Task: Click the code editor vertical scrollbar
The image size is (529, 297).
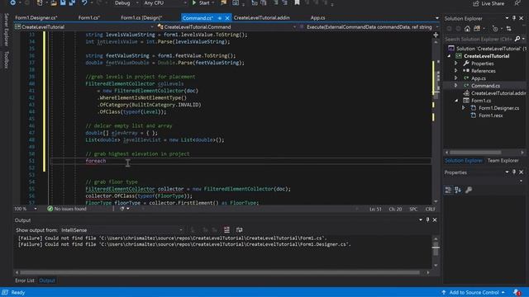Action: [436, 122]
